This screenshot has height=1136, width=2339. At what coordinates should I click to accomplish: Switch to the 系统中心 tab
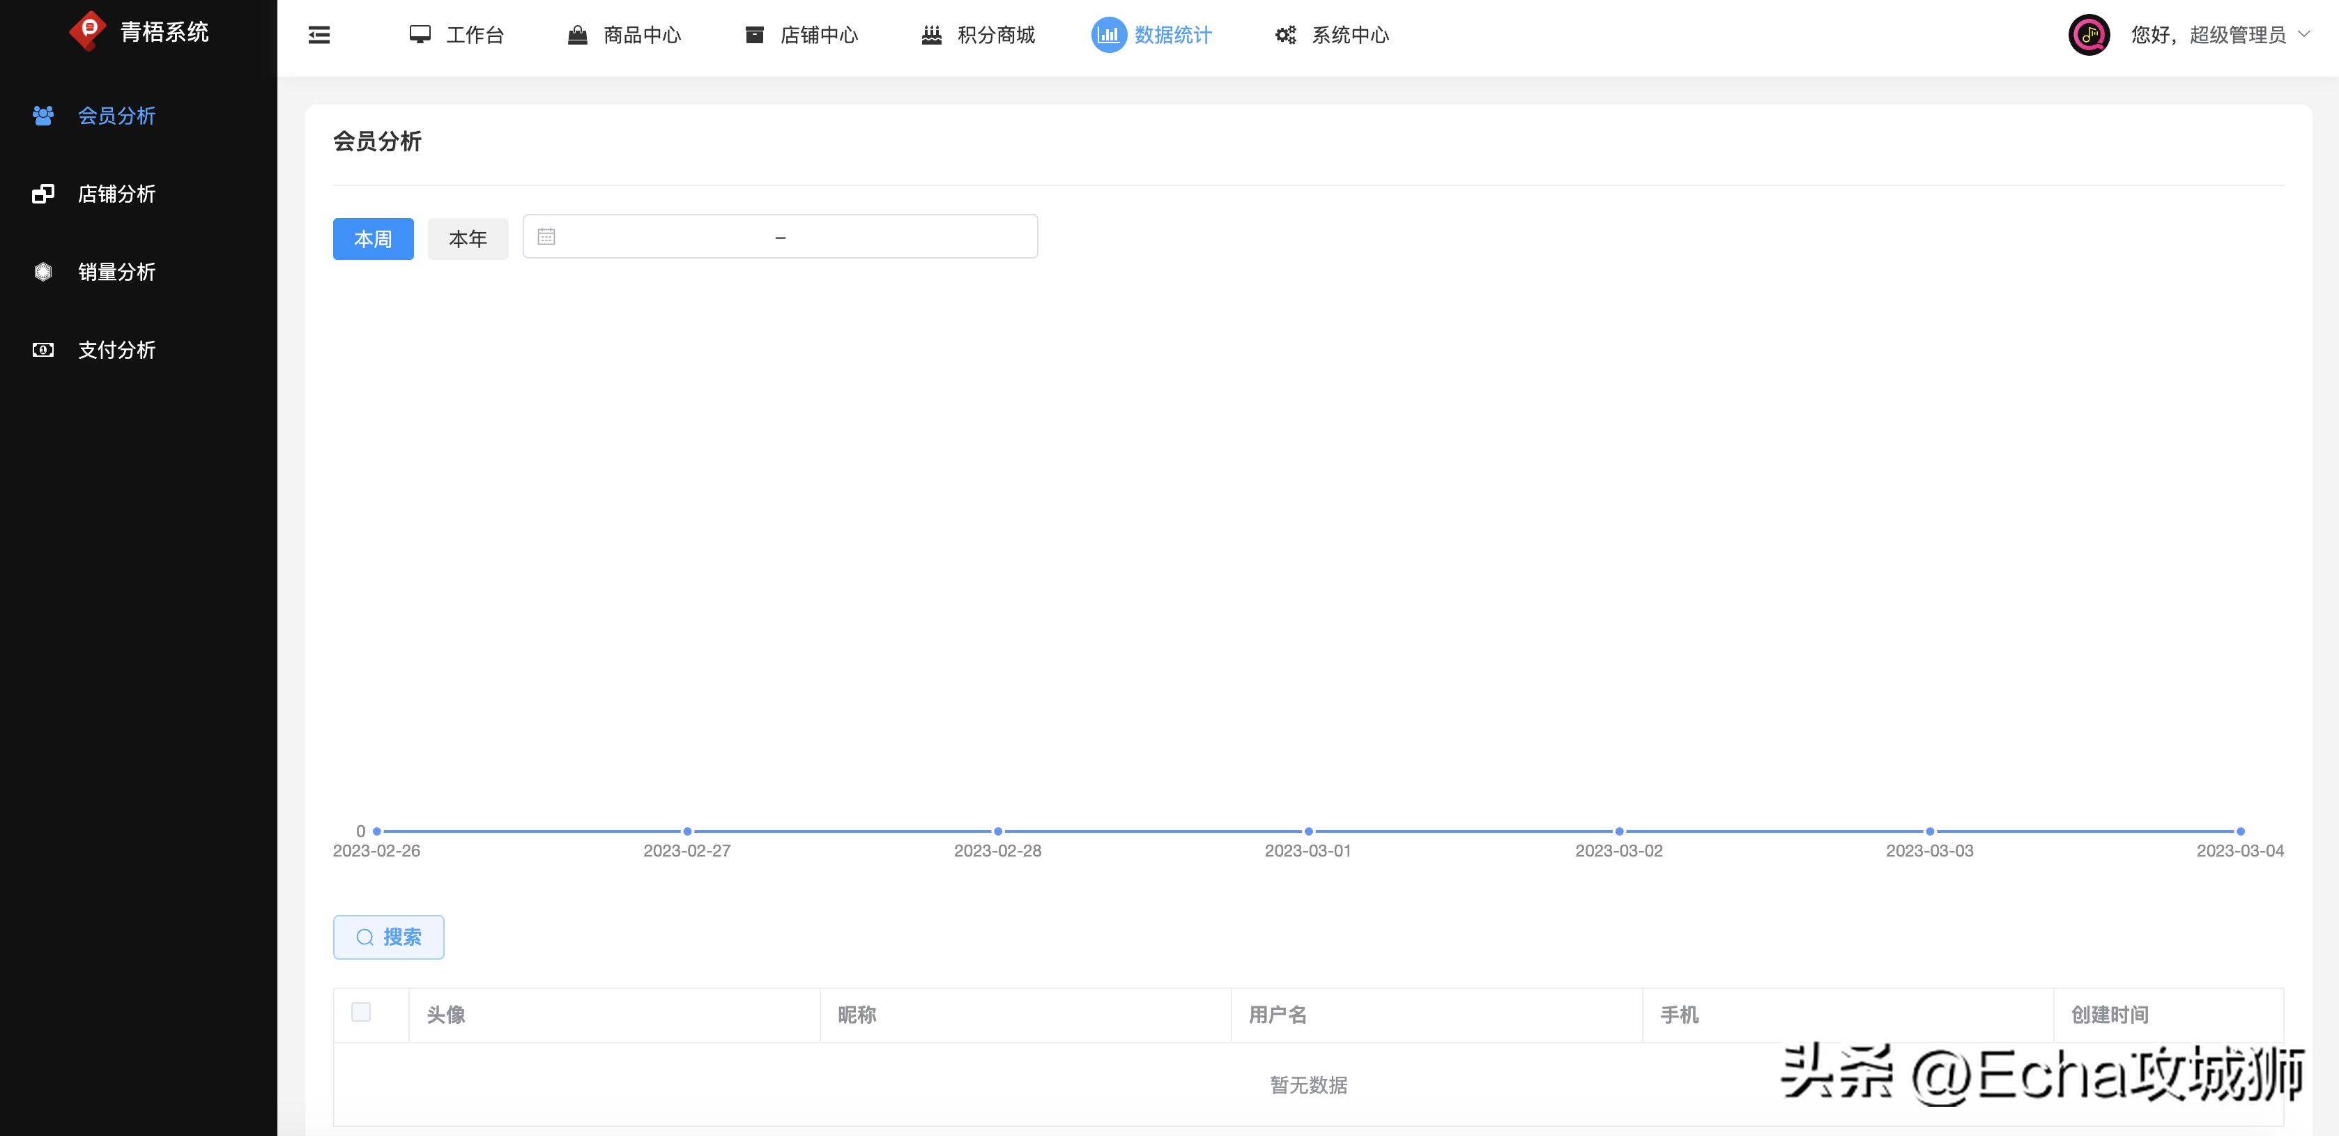1350,36
